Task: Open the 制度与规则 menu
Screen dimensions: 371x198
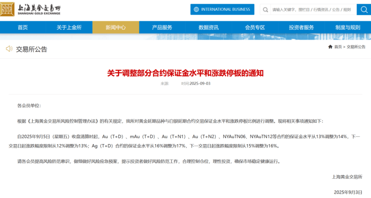Action: pos(348,27)
